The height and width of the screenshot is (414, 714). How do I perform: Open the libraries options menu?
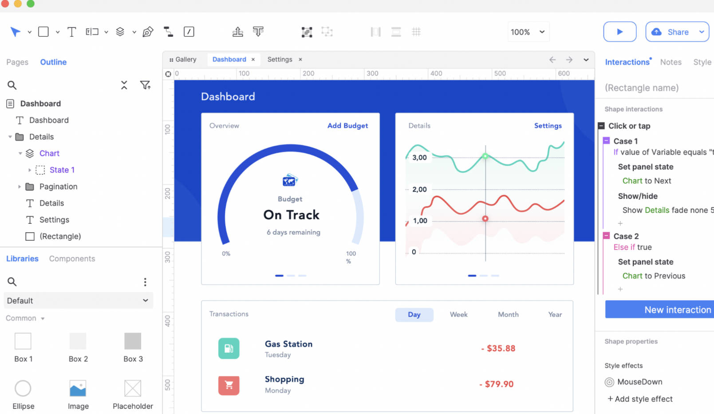click(x=145, y=282)
